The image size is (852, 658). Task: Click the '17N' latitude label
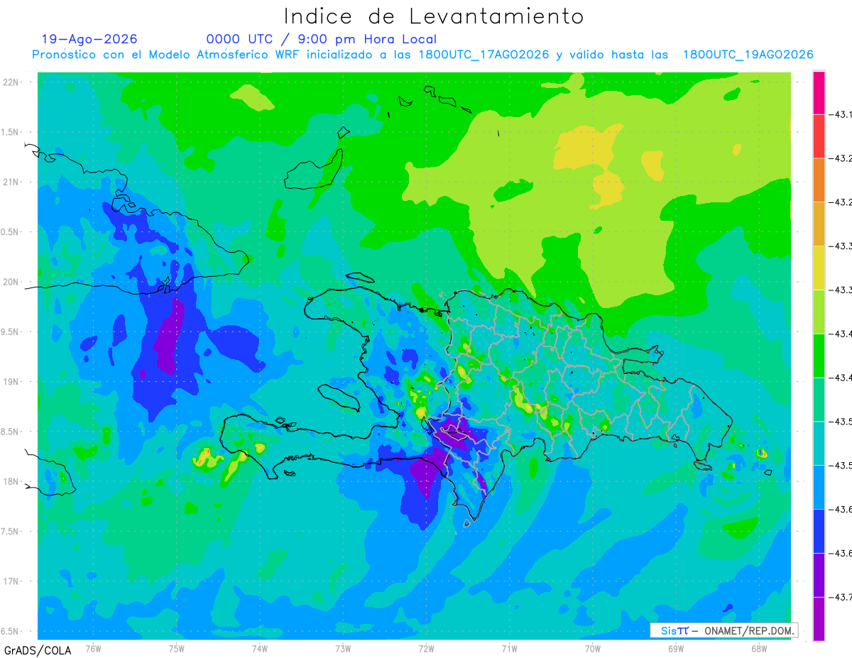tap(11, 581)
